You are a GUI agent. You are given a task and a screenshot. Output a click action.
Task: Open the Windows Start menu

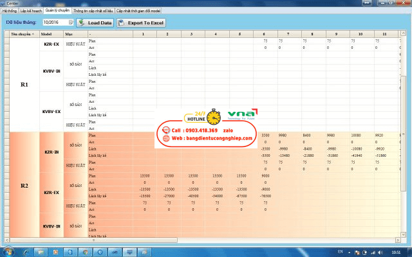pyautogui.click(x=8, y=250)
